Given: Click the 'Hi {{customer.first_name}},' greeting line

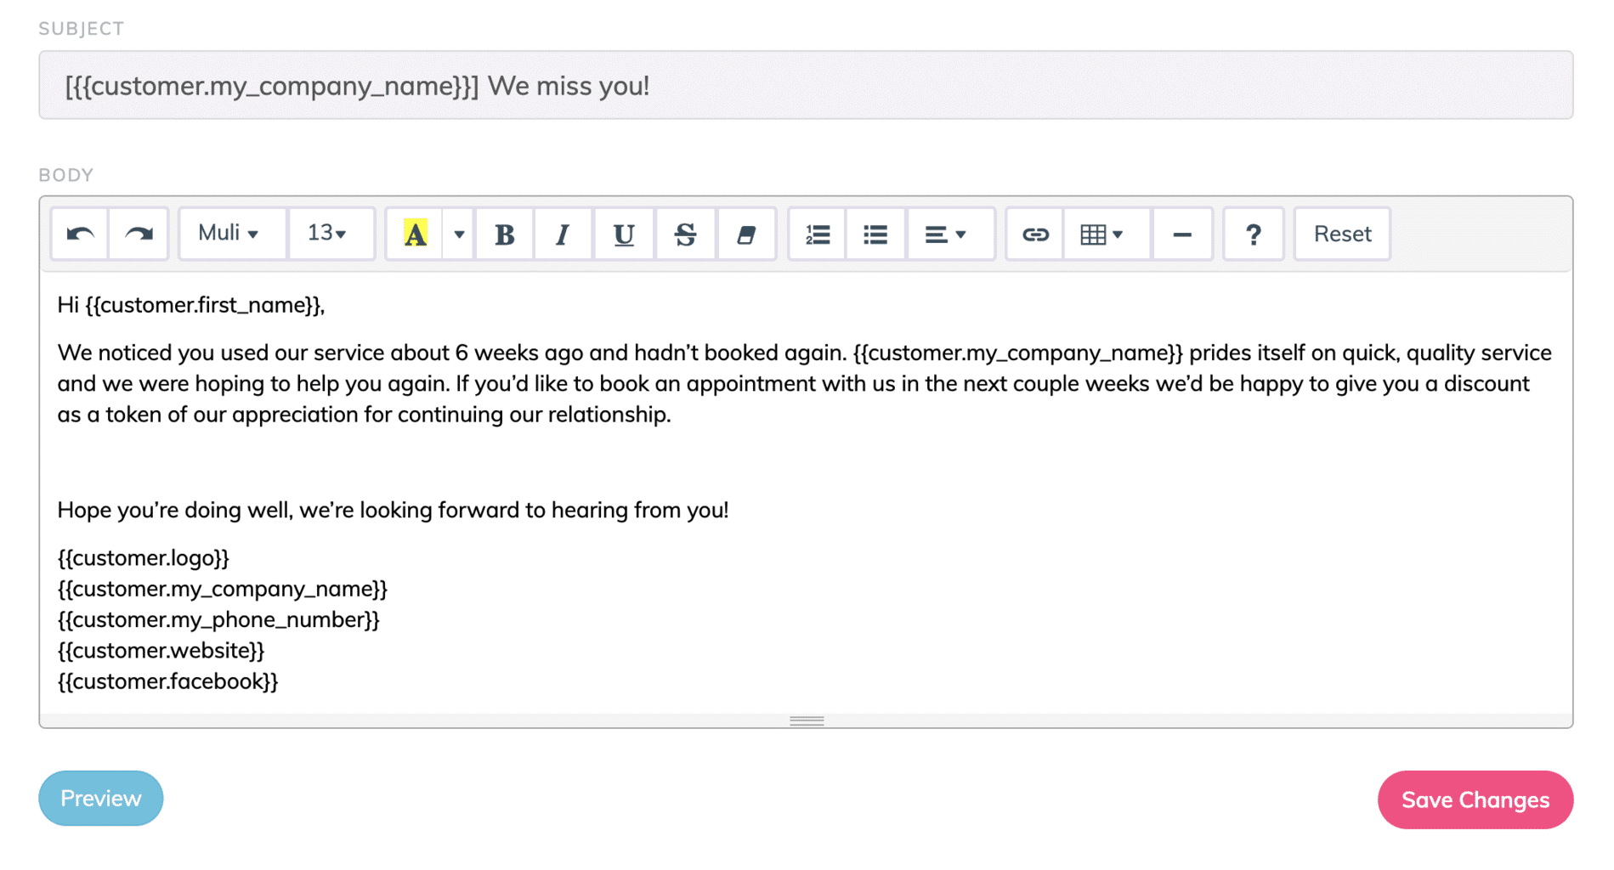Looking at the screenshot, I should (191, 305).
